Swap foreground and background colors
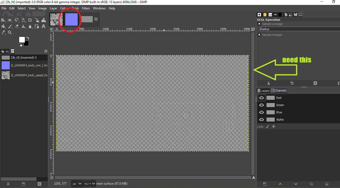The image size is (340, 188). coord(28,38)
